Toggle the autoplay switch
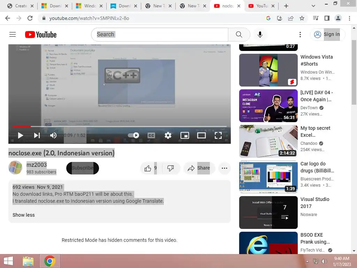 pyautogui.click(x=134, y=135)
